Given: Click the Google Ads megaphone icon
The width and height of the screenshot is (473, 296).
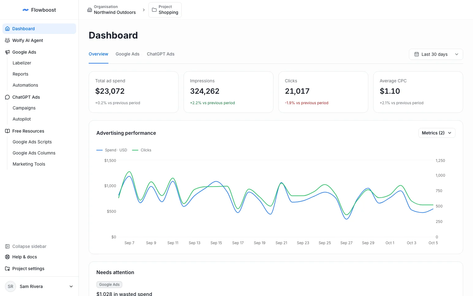Looking at the screenshot, I should (x=7, y=52).
